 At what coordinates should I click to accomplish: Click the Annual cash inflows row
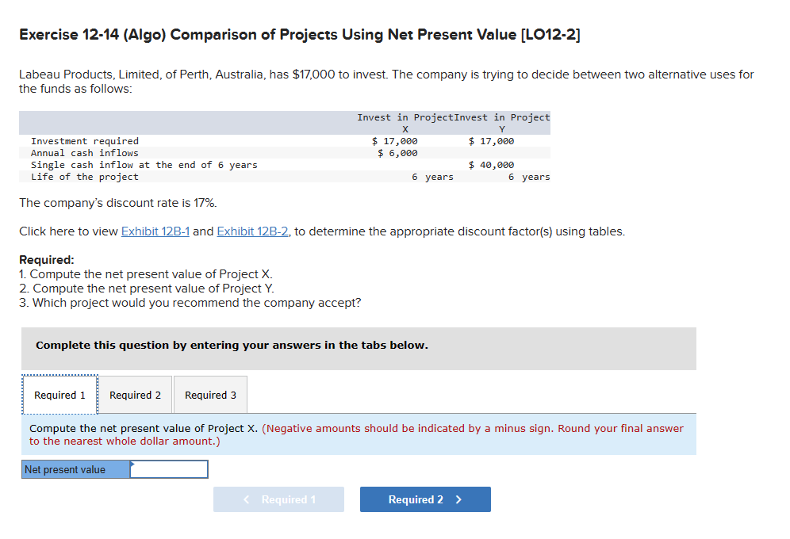coord(238,153)
